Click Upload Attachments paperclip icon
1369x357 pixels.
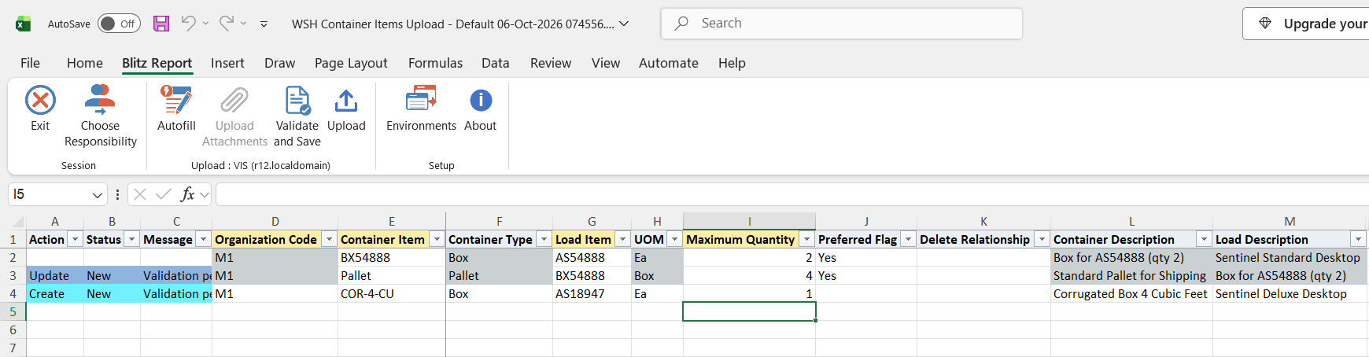(234, 101)
